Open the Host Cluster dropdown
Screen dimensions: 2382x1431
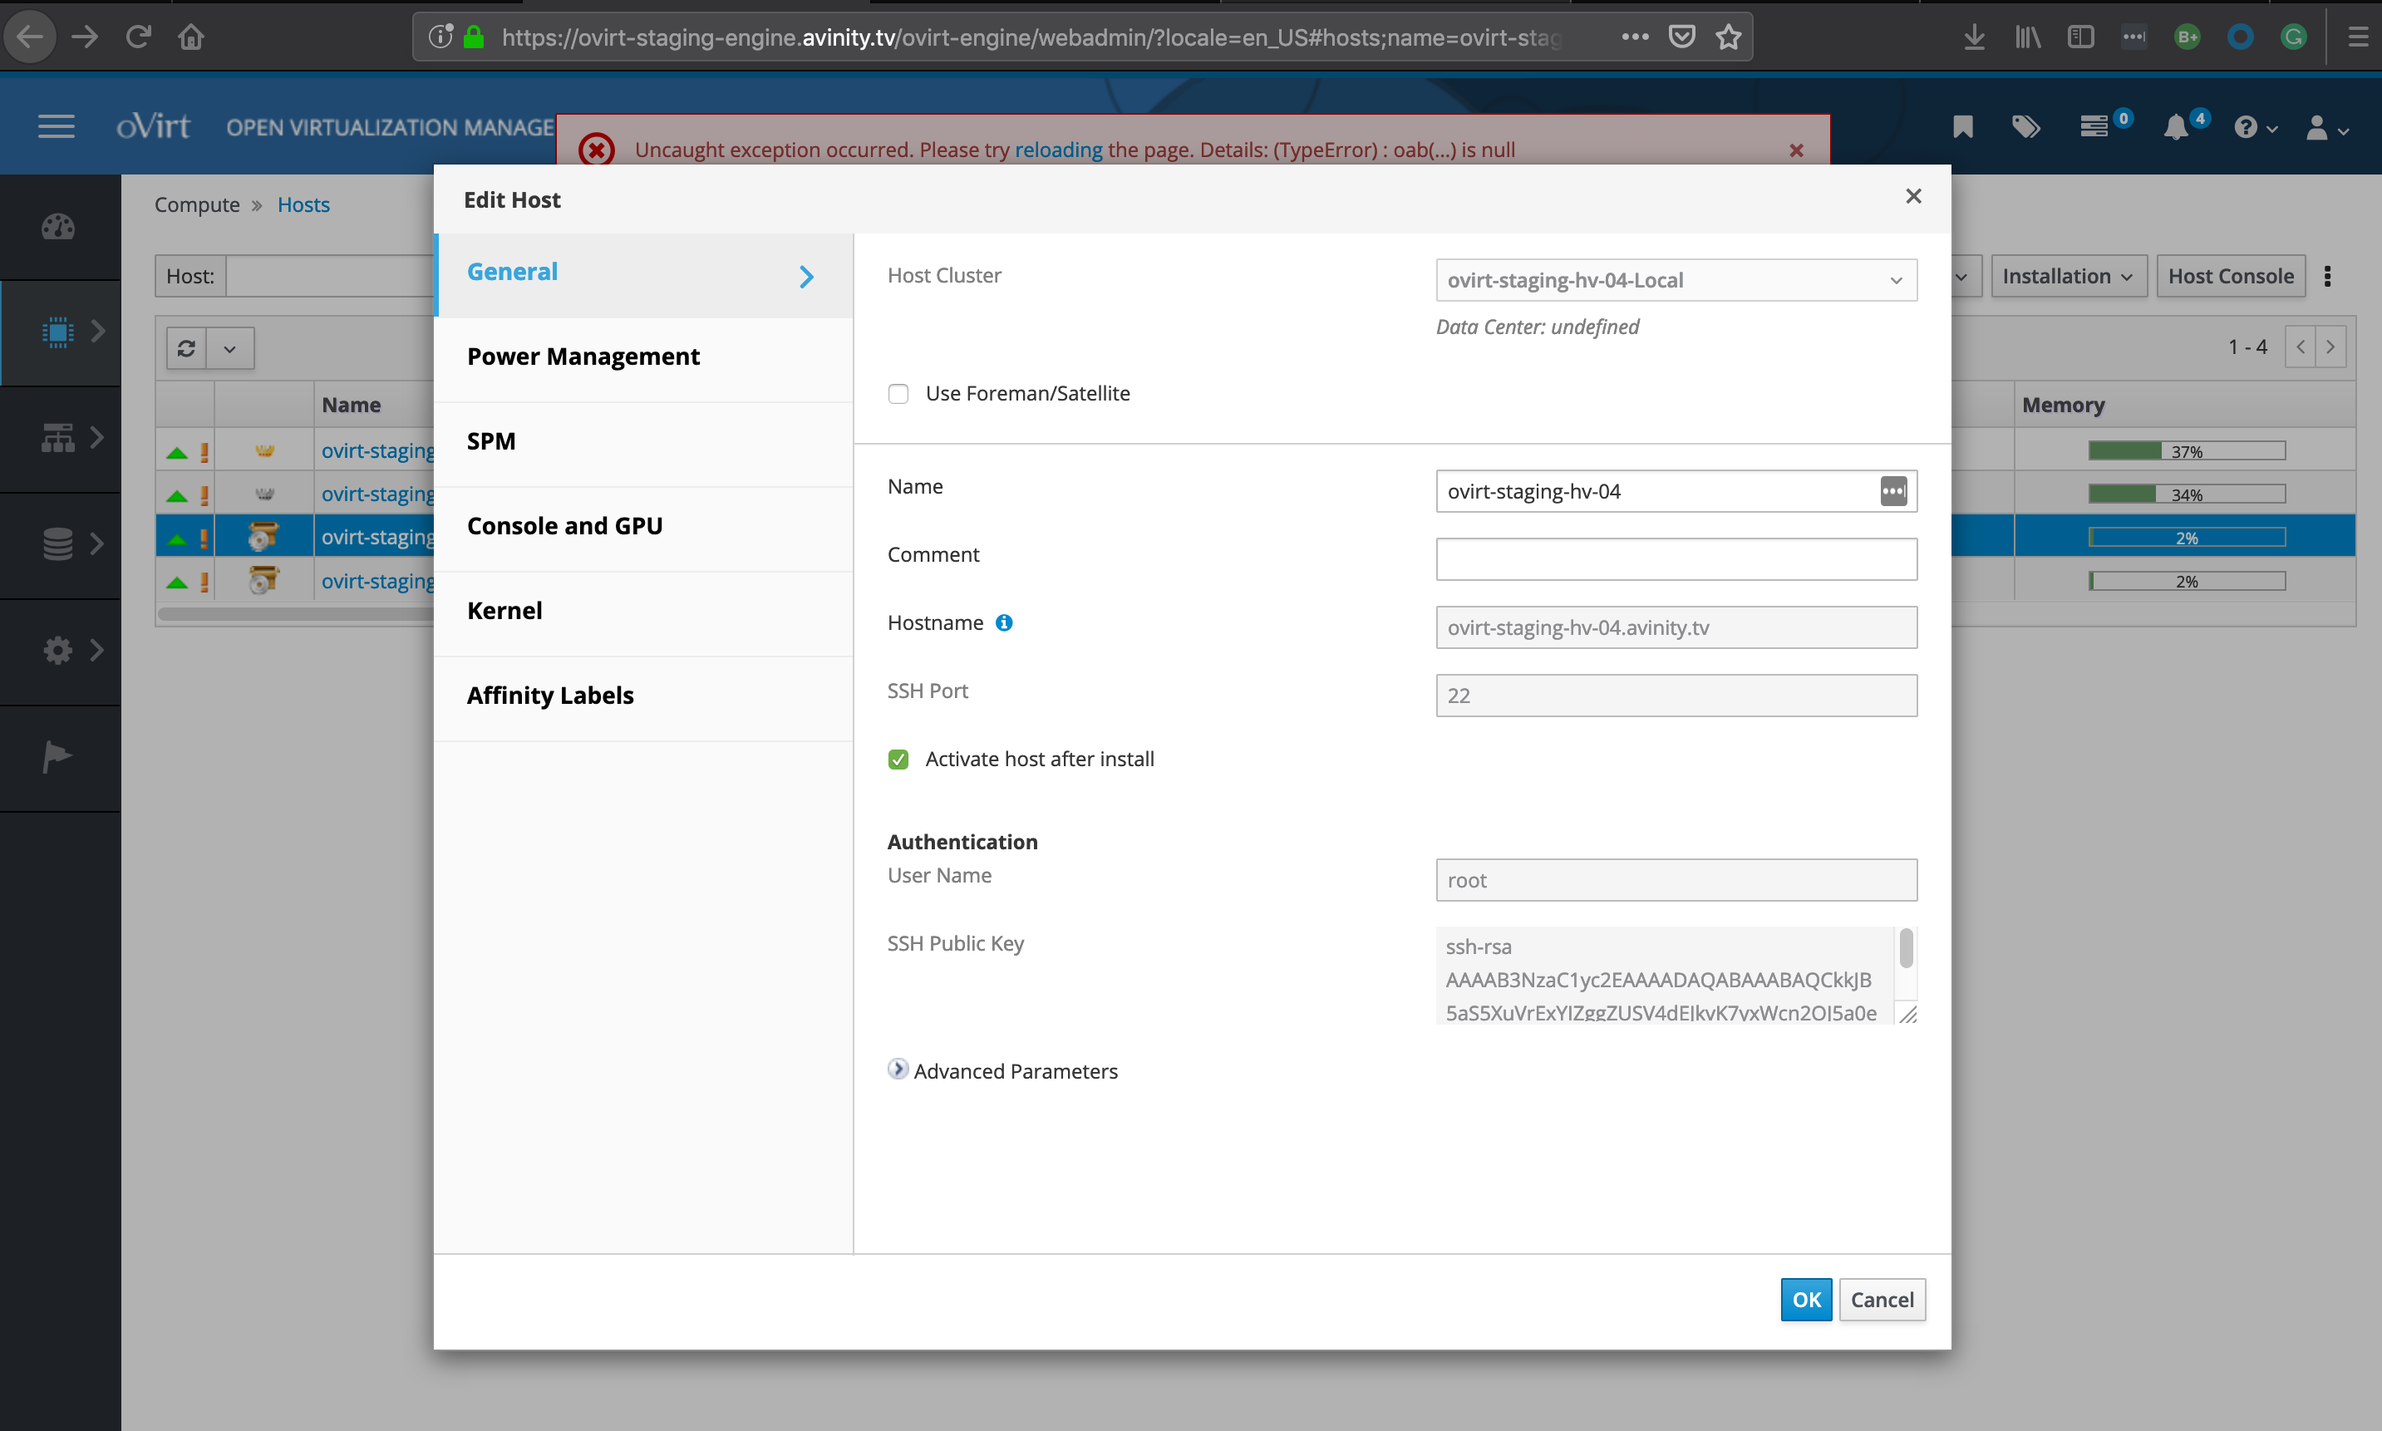[1675, 281]
